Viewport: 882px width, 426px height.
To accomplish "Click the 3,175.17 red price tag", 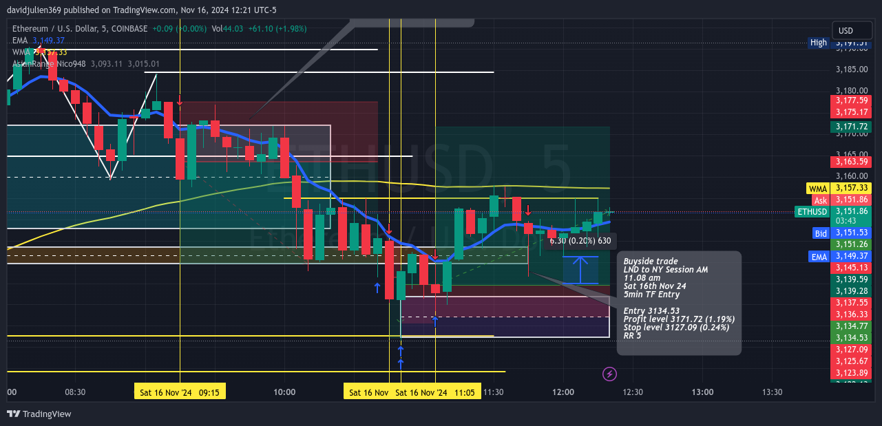I will coord(851,112).
